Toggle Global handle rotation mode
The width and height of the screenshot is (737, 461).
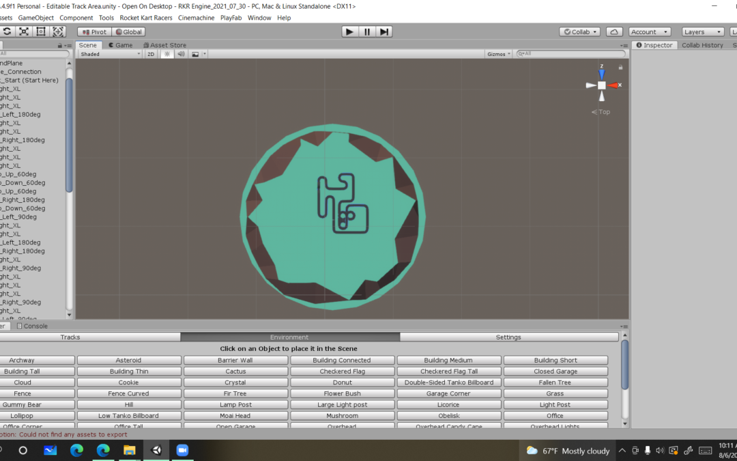coord(128,32)
